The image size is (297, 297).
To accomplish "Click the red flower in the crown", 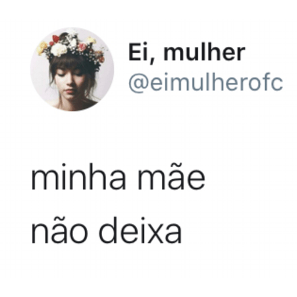I will click(x=56, y=39).
